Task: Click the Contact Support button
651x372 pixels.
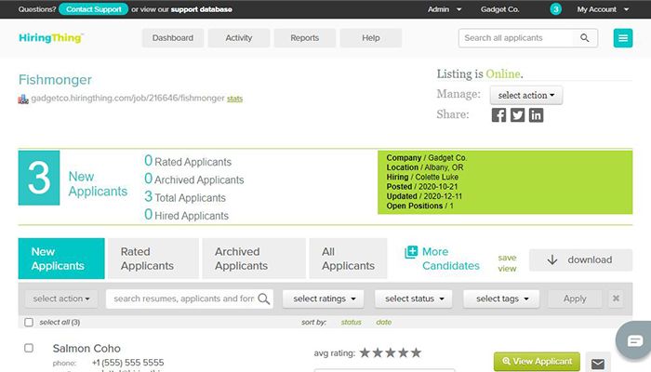Action: 93,9
